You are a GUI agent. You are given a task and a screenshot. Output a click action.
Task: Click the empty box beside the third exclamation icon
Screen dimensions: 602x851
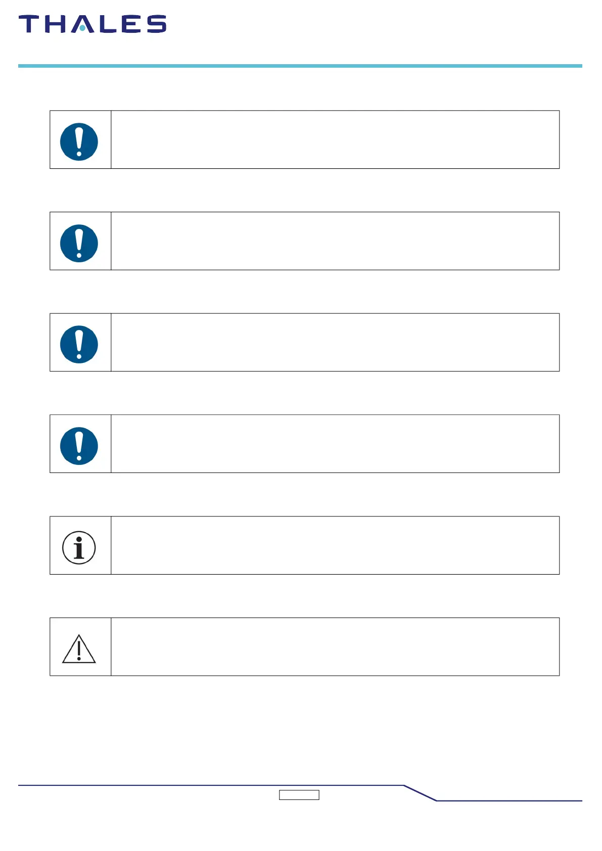point(335,343)
